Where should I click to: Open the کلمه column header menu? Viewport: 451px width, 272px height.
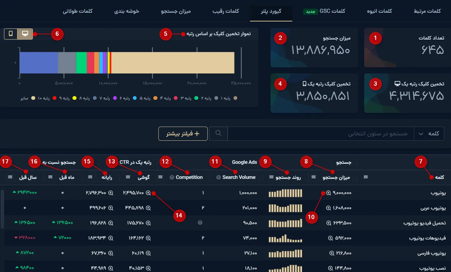click(x=366, y=177)
